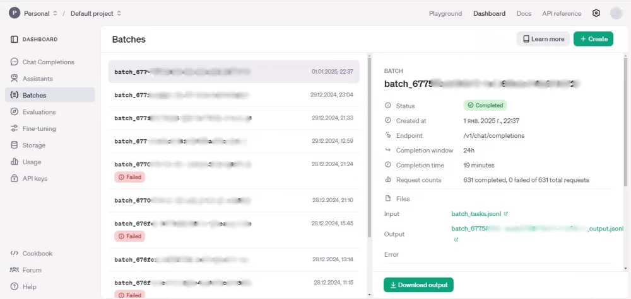Switch to the Dashboard tab
This screenshot has height=299, width=631.
(490, 13)
